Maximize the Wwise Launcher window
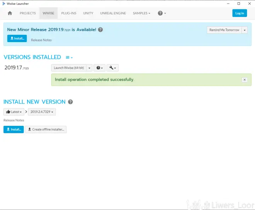255x210 pixels. (239, 3)
